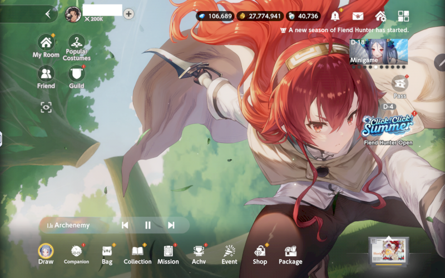Open the Friend list icon
445x278 pixels.
[46, 74]
